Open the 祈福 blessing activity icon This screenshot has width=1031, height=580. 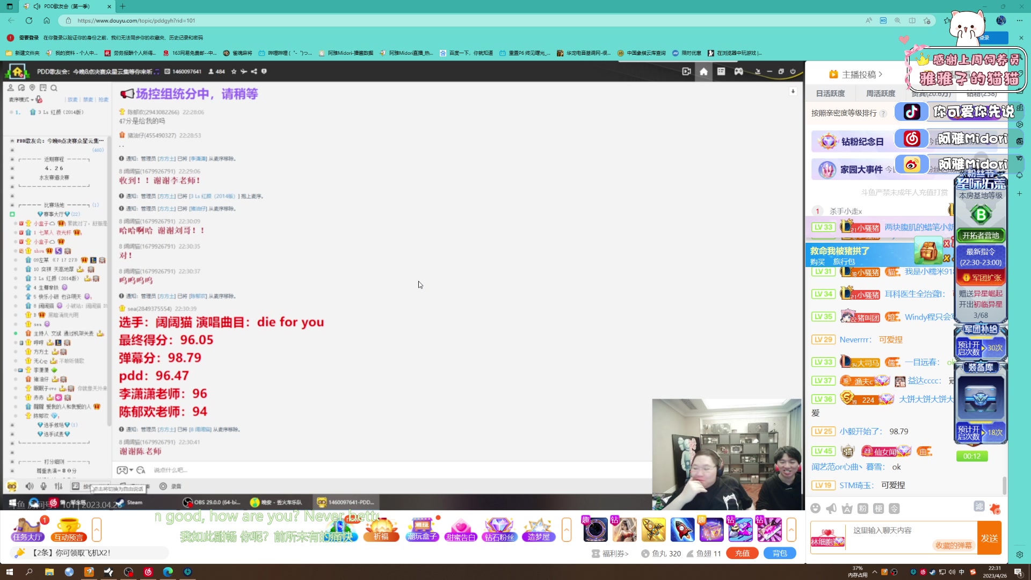click(x=381, y=529)
